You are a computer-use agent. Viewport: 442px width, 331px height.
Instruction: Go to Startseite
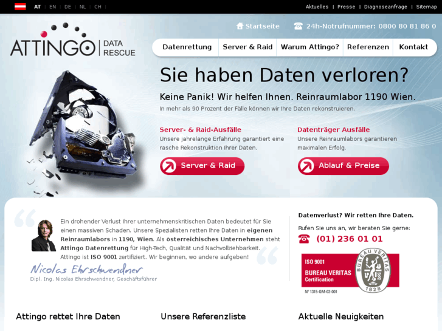coord(262,26)
